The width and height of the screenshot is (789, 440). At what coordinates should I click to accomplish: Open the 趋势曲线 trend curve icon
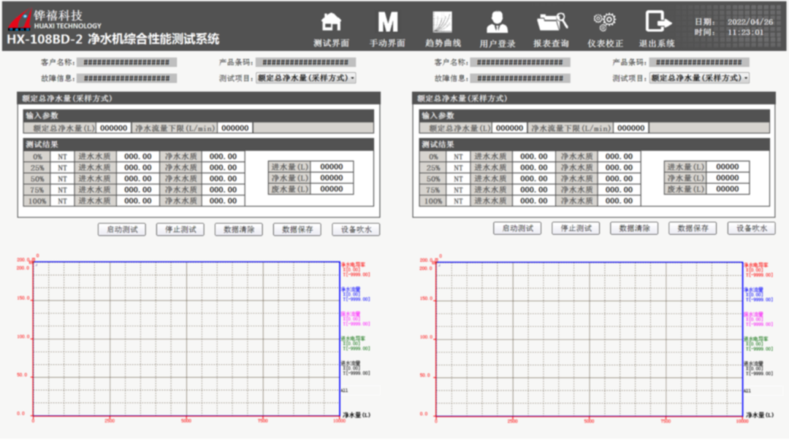pos(443,22)
